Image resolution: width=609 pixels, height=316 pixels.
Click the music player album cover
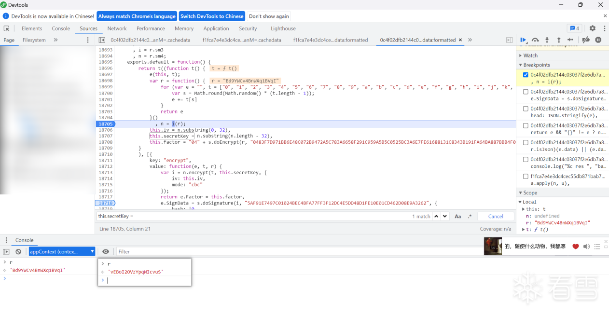[493, 247]
